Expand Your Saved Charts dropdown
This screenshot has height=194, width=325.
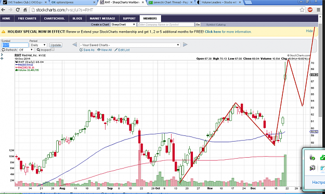tap(130, 45)
